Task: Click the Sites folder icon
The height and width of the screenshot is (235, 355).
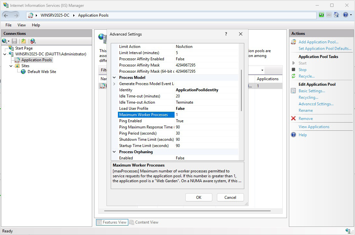Action: pos(18,66)
